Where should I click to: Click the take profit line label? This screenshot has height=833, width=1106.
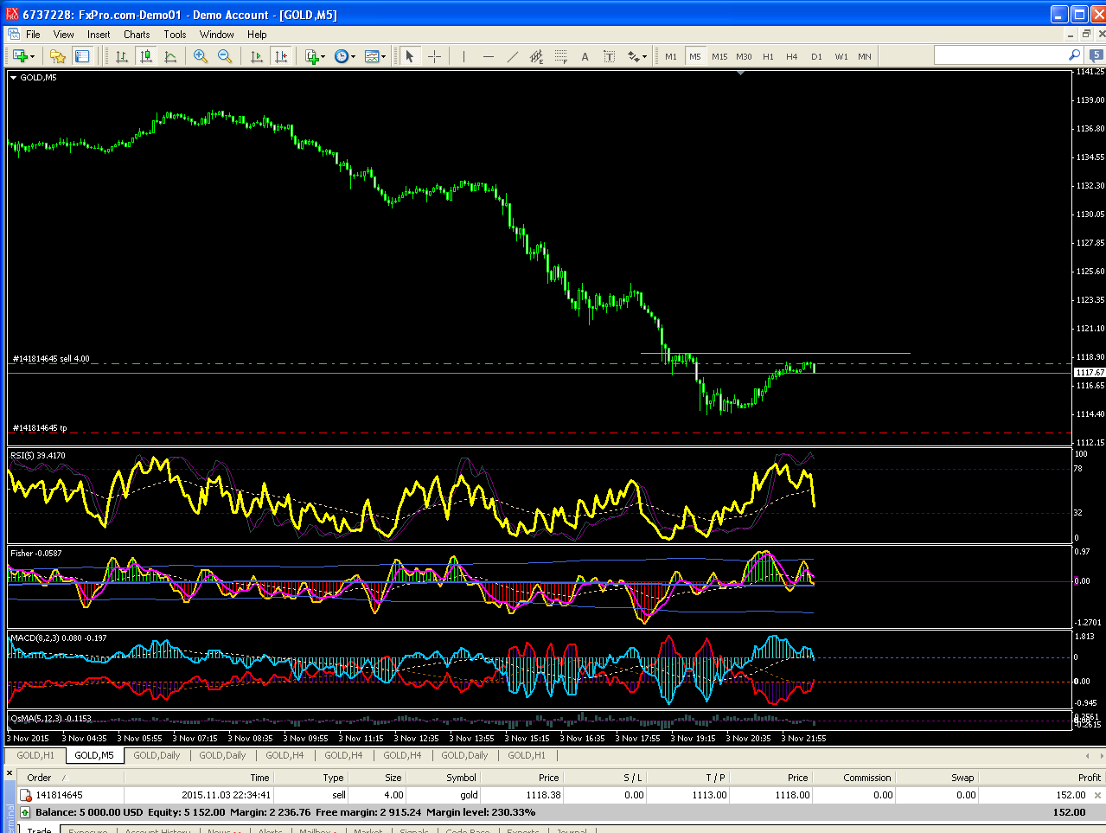tap(40, 428)
